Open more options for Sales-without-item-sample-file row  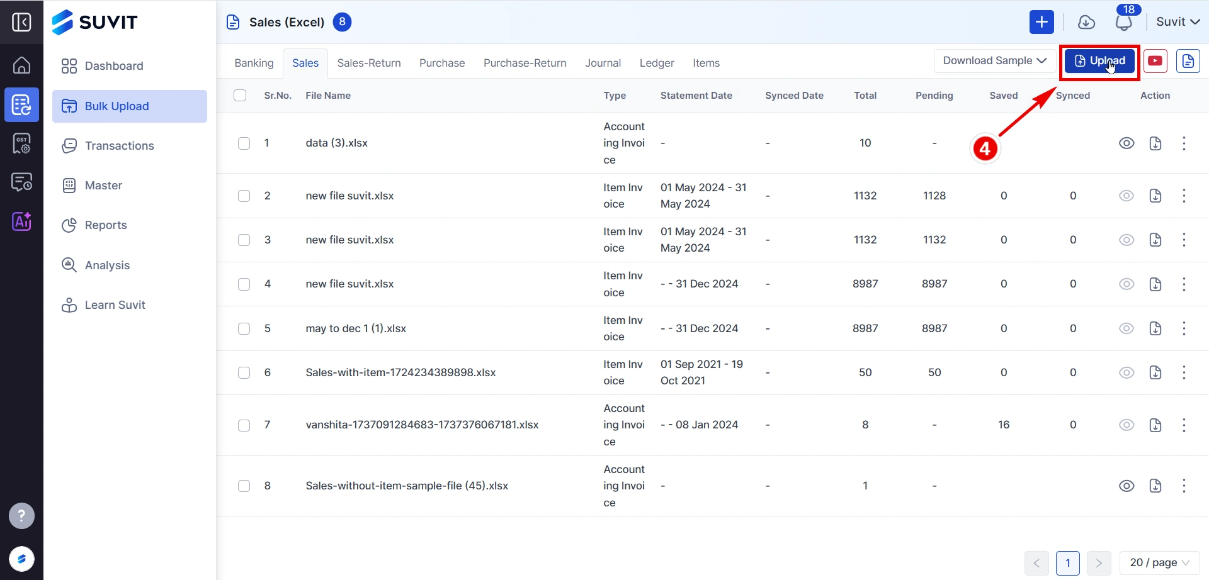point(1184,486)
